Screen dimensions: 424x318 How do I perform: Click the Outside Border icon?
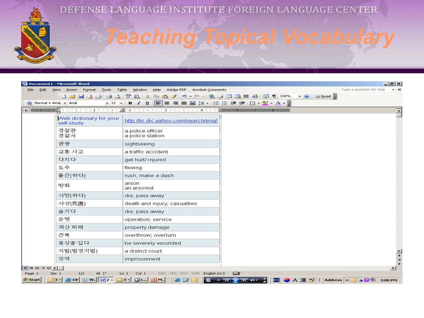click(x=252, y=103)
